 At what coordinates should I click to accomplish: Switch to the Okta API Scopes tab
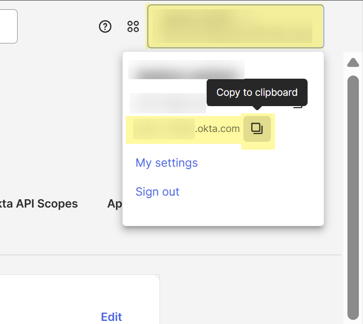tap(39, 203)
